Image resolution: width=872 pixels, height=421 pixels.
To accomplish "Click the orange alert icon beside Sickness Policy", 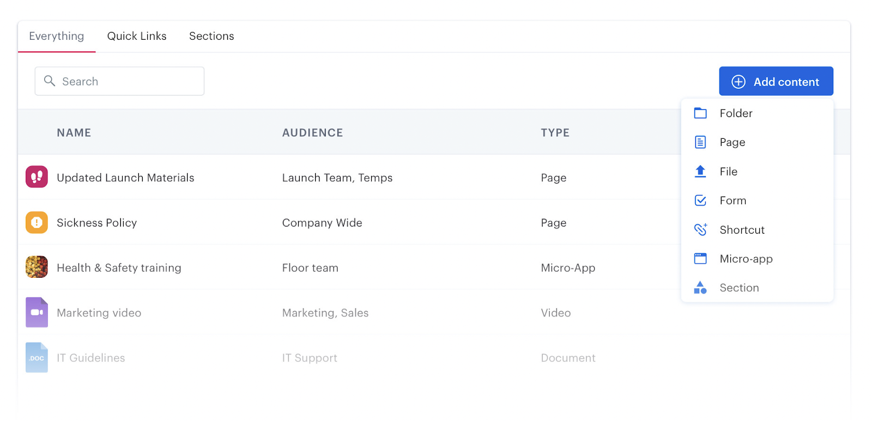I will point(37,222).
